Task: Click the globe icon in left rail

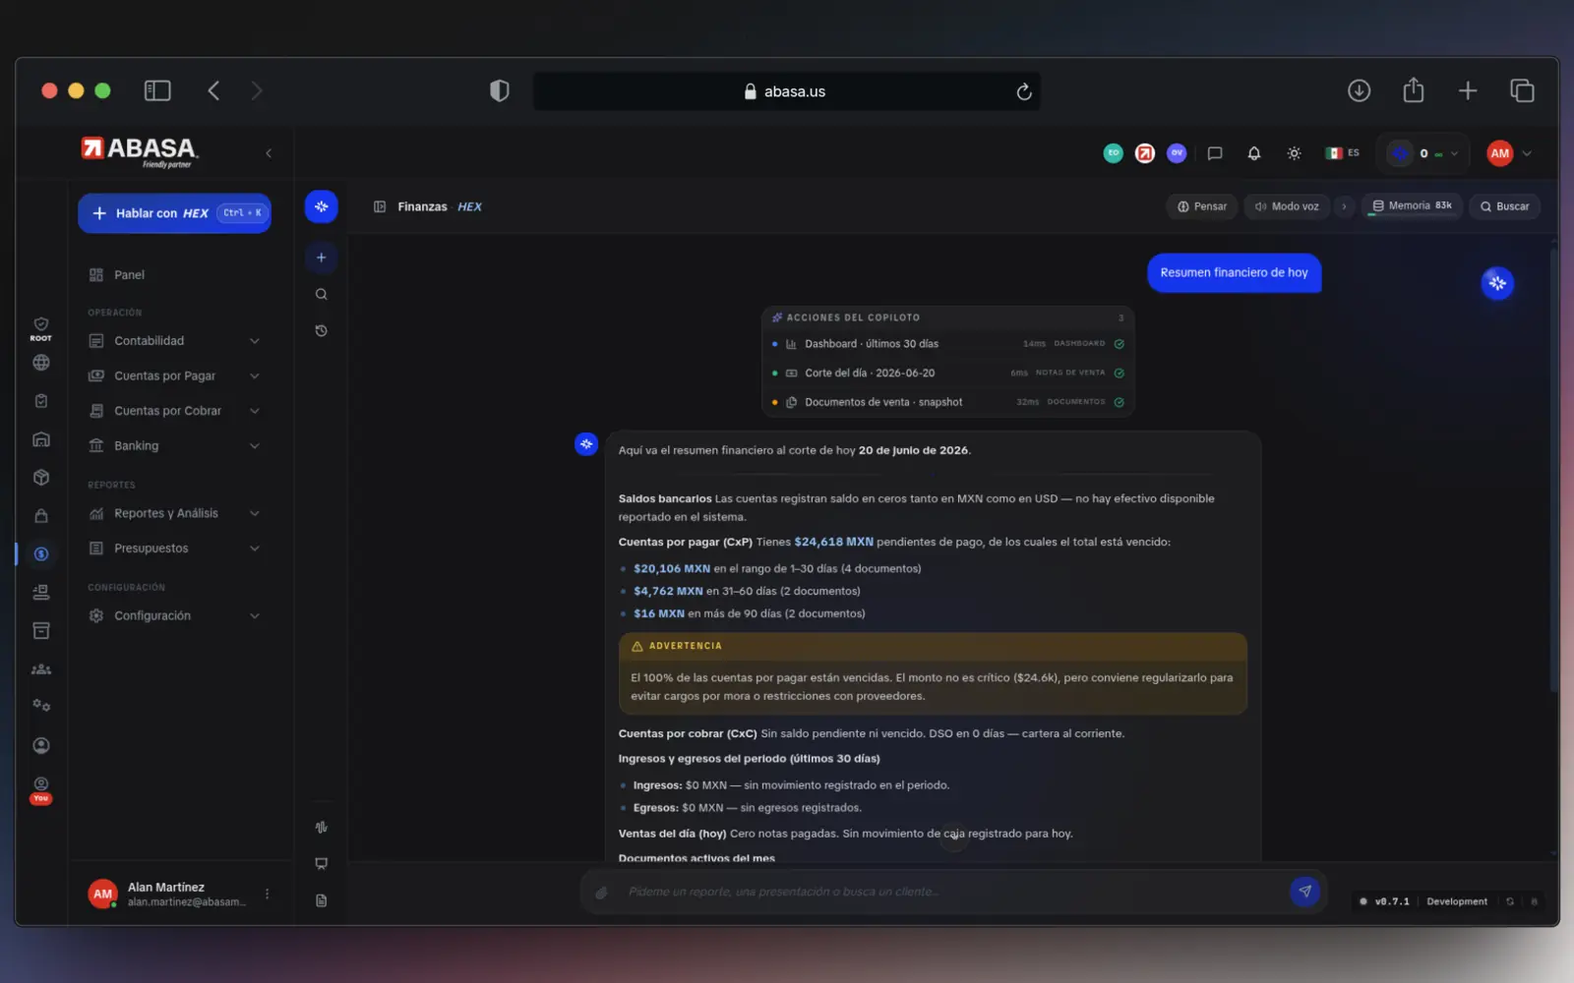Action: pos(40,363)
